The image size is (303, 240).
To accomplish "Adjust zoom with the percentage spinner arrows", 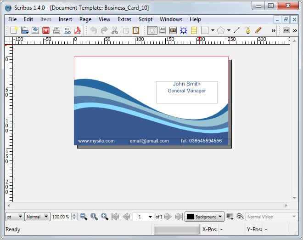I will pos(74,217).
